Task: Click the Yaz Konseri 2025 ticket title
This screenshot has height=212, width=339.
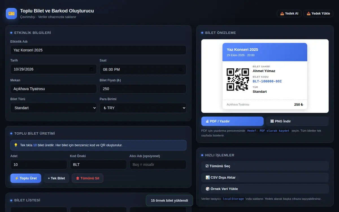Action: pyautogui.click(x=242, y=49)
